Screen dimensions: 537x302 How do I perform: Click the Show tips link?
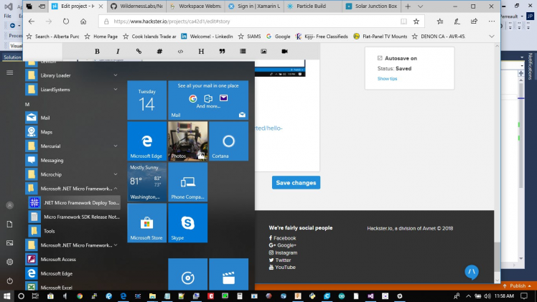tap(387, 79)
